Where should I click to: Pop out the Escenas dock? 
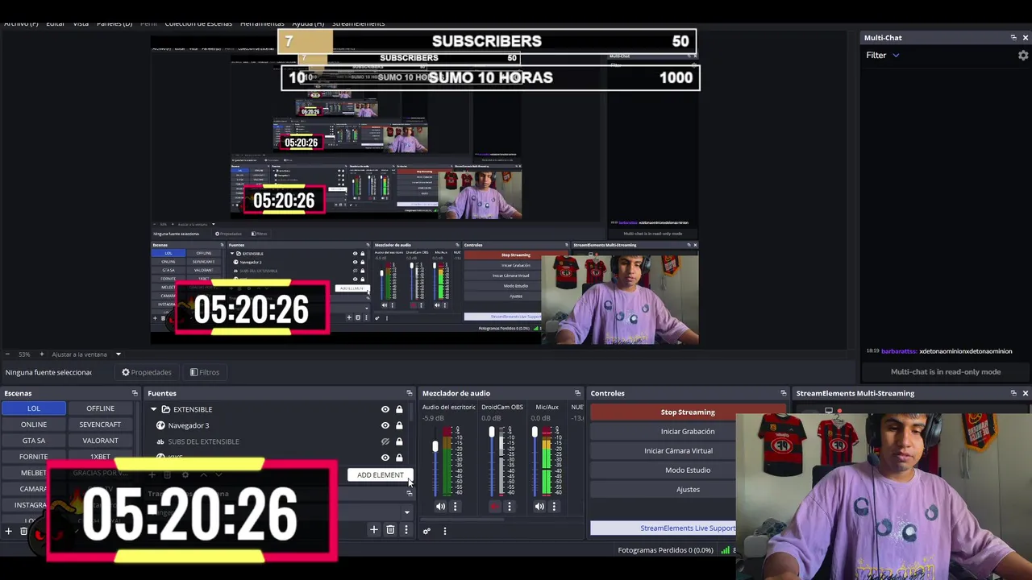(x=135, y=393)
